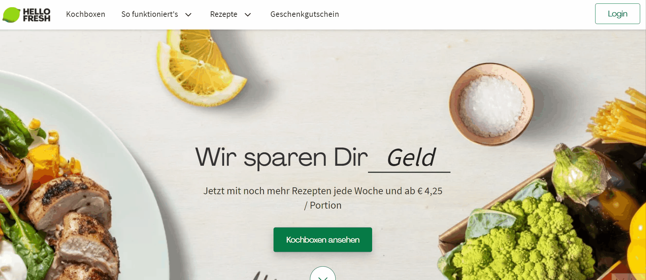Expand the chevron next to Rezepte
Image resolution: width=646 pixels, height=280 pixels.
(248, 15)
